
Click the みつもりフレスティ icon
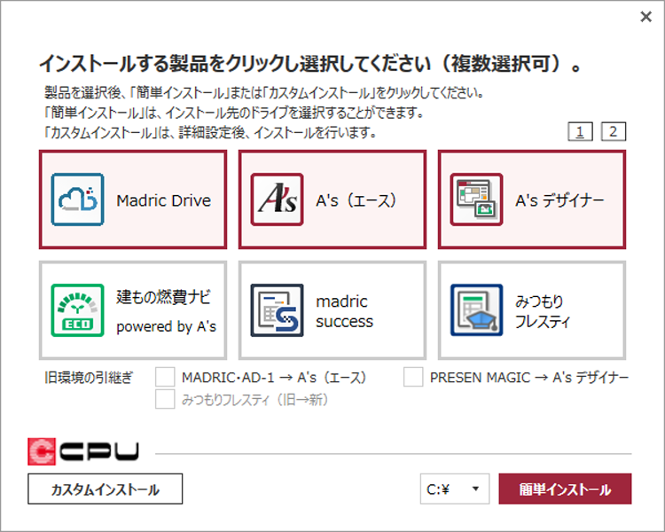click(x=477, y=310)
